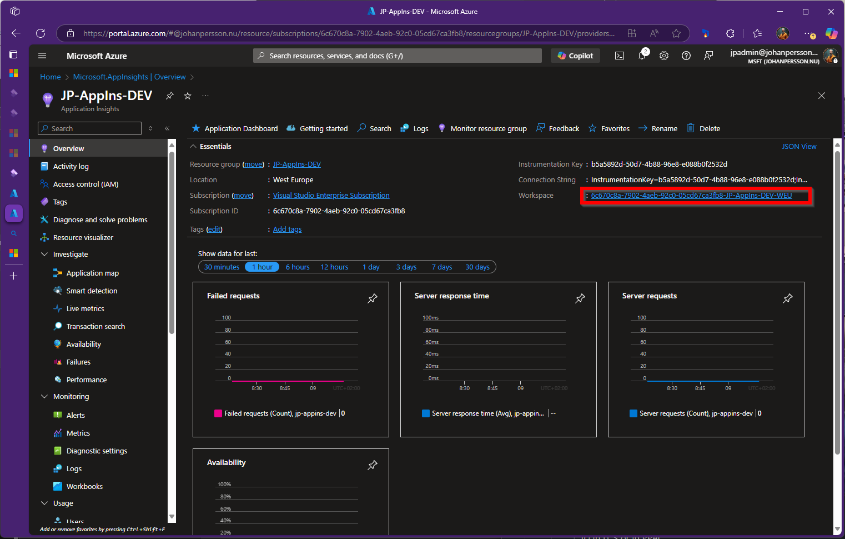Open Logs from command bar

point(414,128)
